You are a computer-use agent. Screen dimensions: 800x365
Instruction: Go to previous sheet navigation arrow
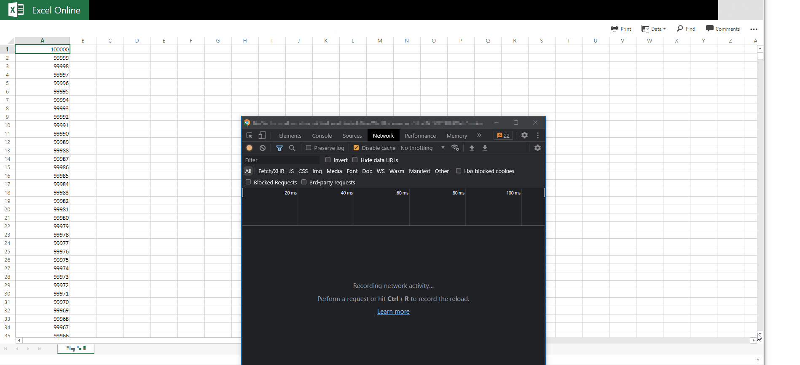(17, 349)
